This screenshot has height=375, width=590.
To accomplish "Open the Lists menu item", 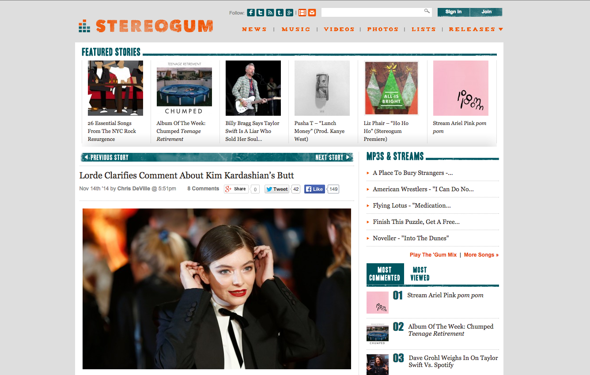I will [424, 29].
